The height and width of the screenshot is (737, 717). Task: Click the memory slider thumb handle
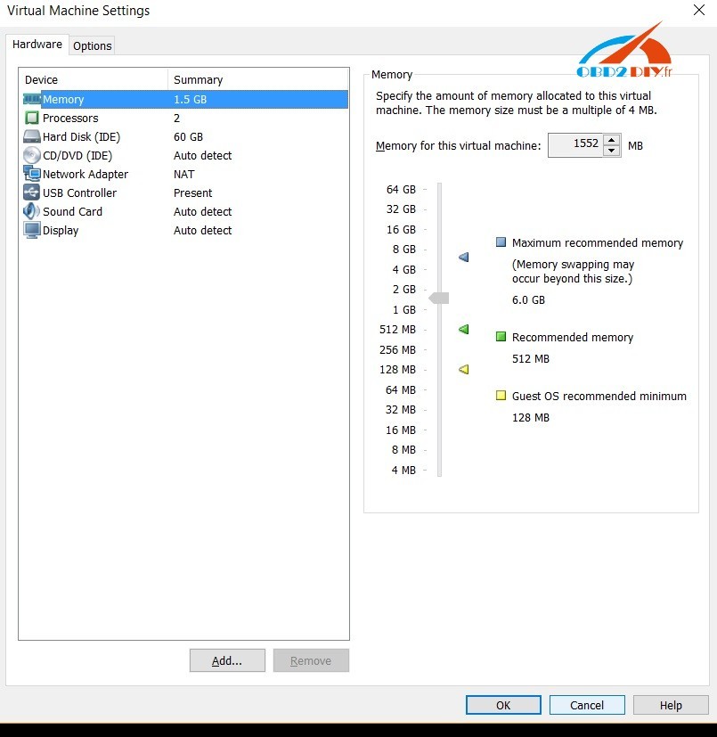[439, 298]
